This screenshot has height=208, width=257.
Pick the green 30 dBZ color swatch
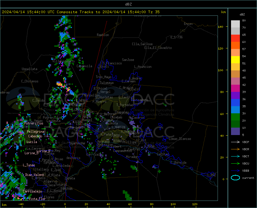pyautogui.click(x=235, y=117)
